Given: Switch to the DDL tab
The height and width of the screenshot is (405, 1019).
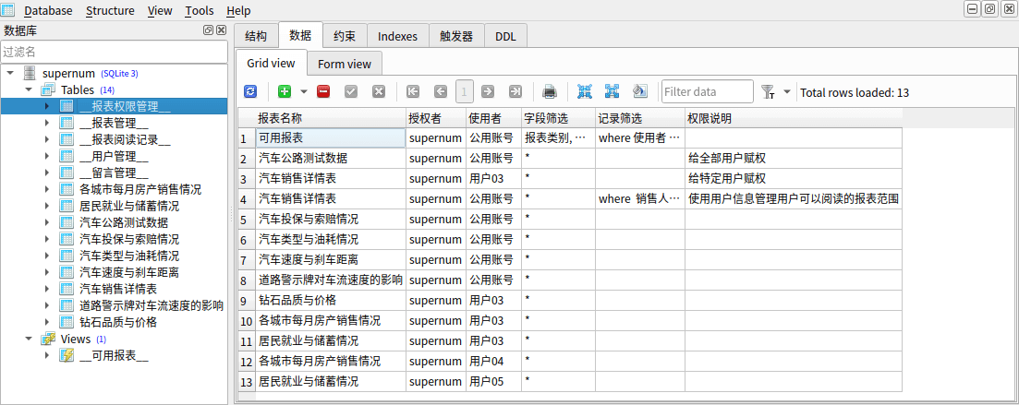Looking at the screenshot, I should pyautogui.click(x=505, y=36).
